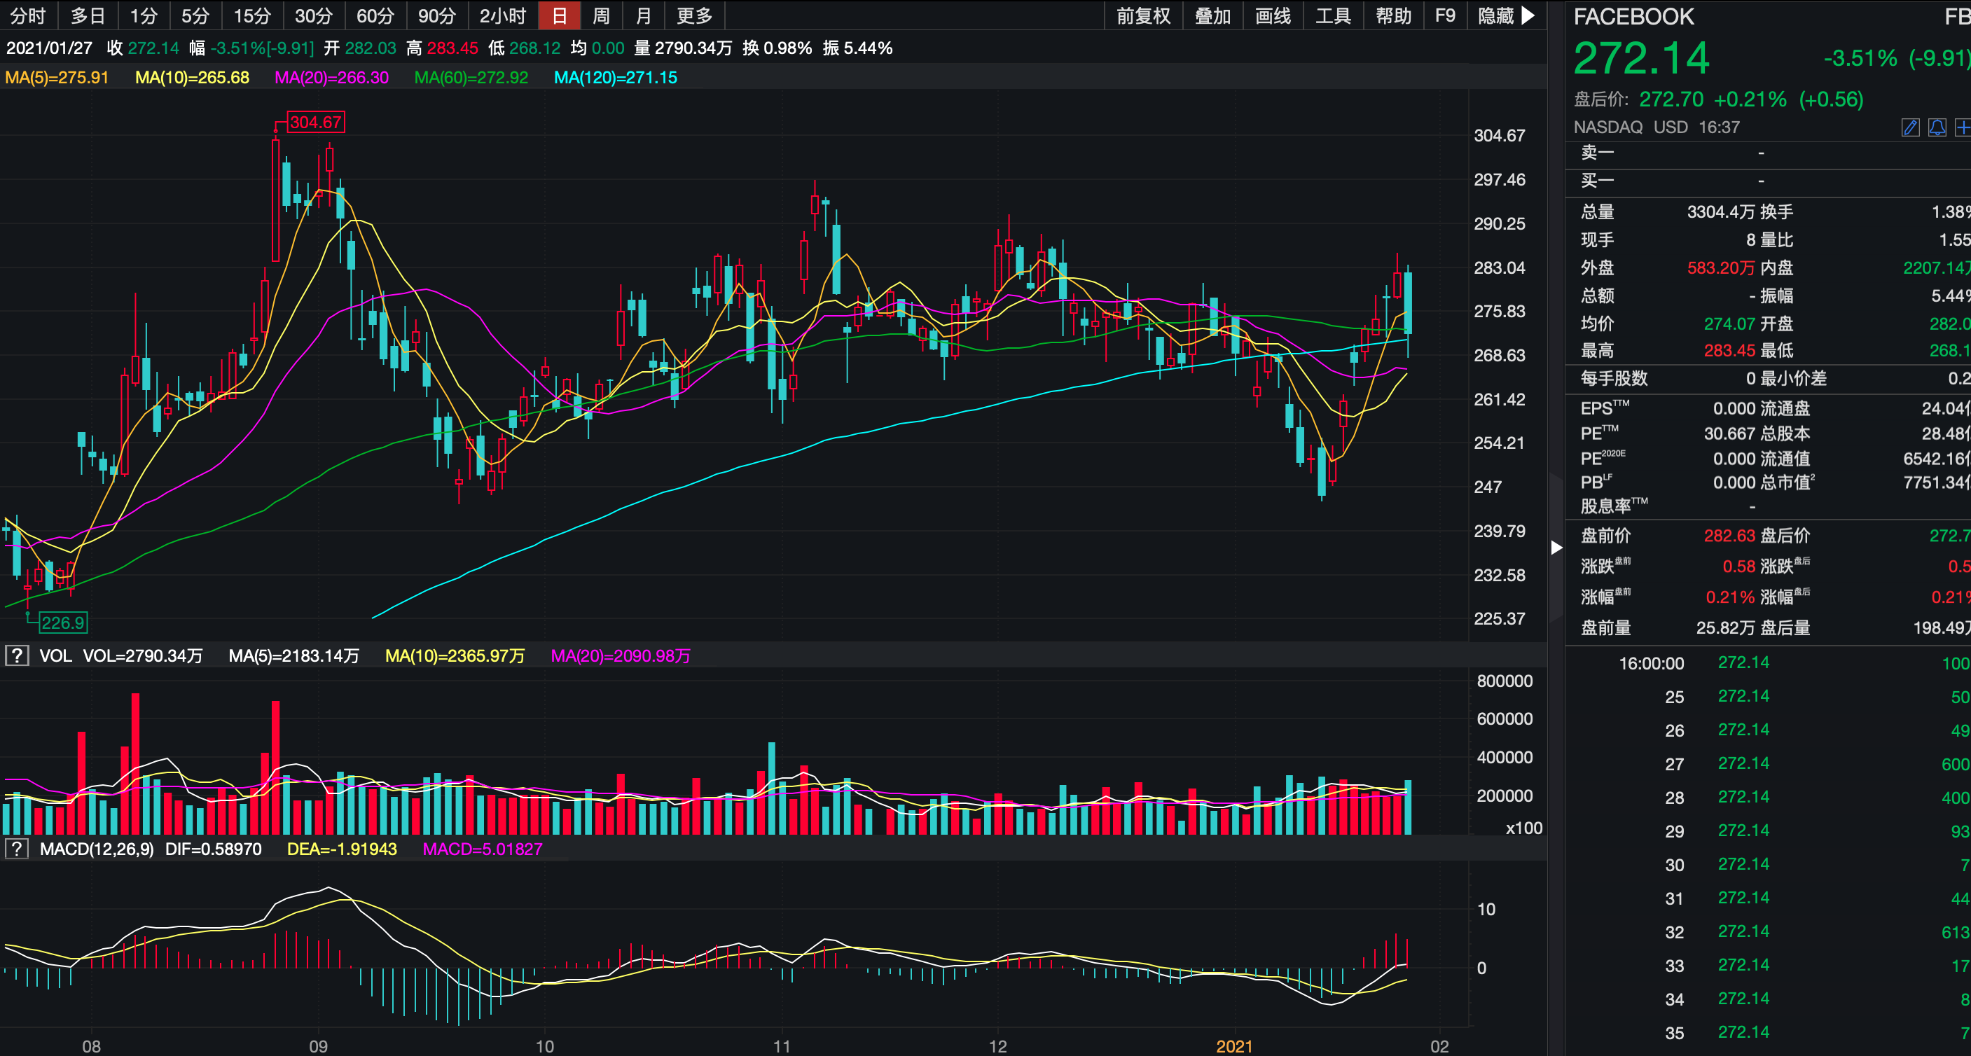This screenshot has height=1056, width=1971.
Task: Click the DIF=0.58970 value
Action: (x=214, y=849)
